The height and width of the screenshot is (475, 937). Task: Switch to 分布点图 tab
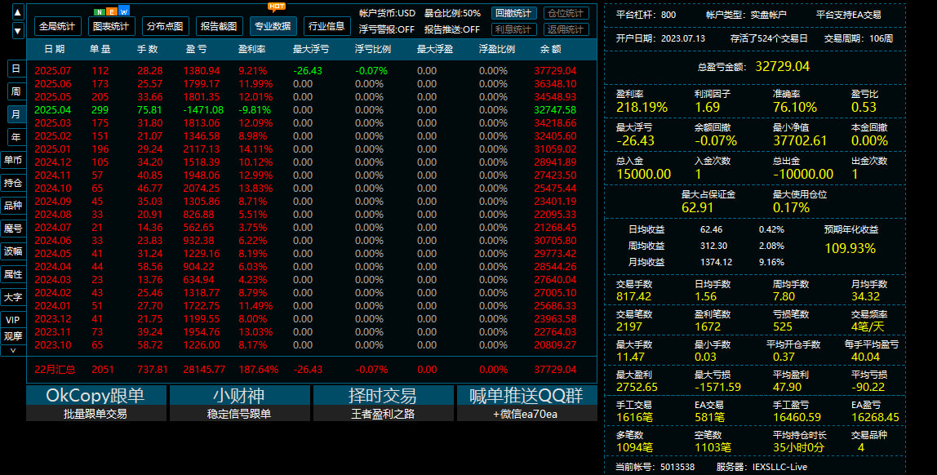[x=165, y=26]
